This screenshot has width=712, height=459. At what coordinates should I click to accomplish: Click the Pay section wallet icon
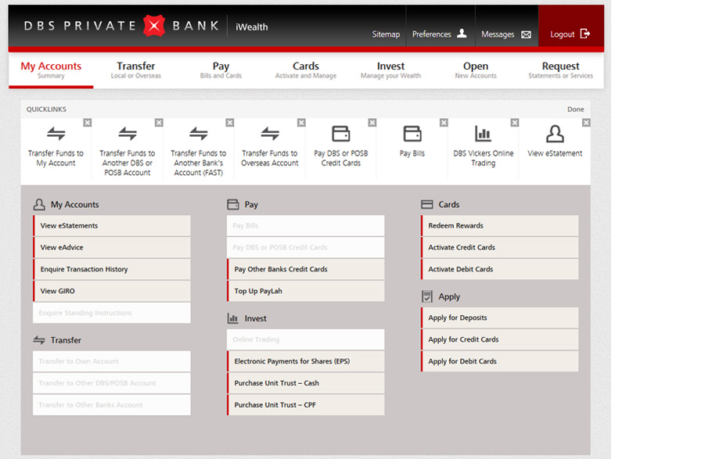(x=233, y=205)
